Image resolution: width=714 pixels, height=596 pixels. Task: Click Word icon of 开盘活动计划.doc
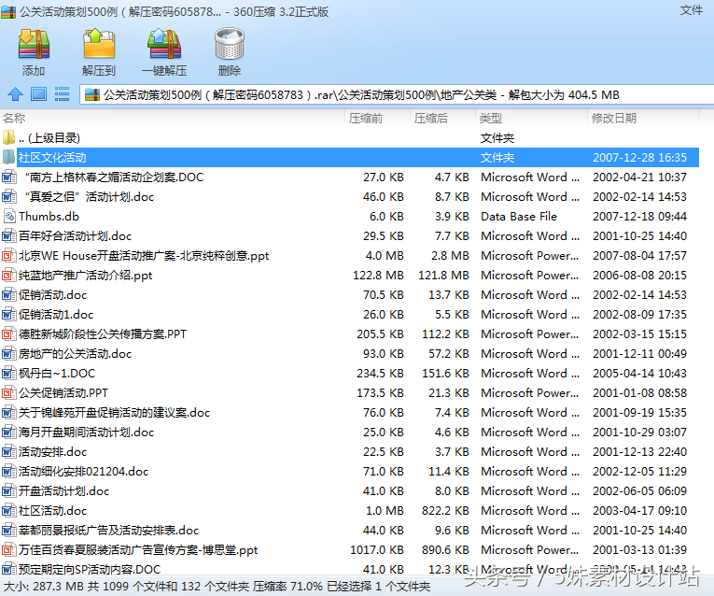(8, 490)
